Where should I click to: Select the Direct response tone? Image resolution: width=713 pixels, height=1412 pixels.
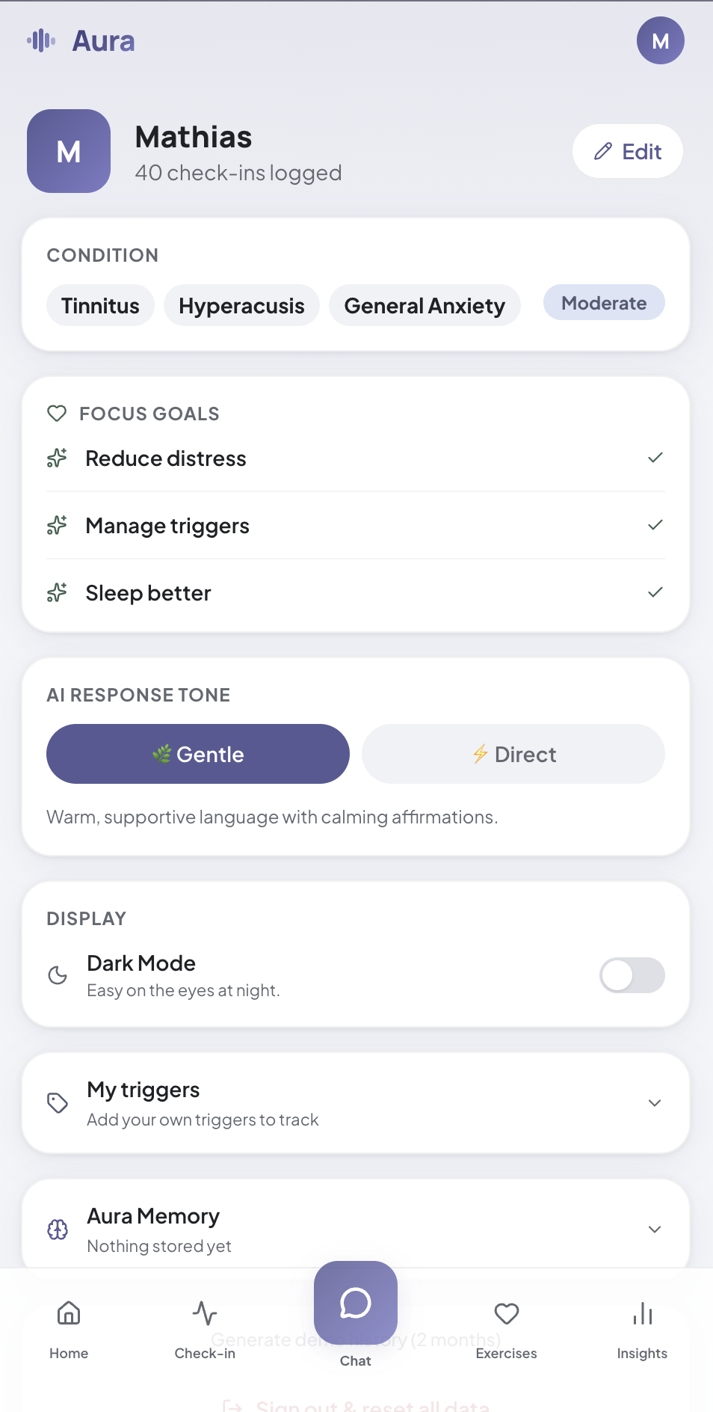click(x=513, y=754)
